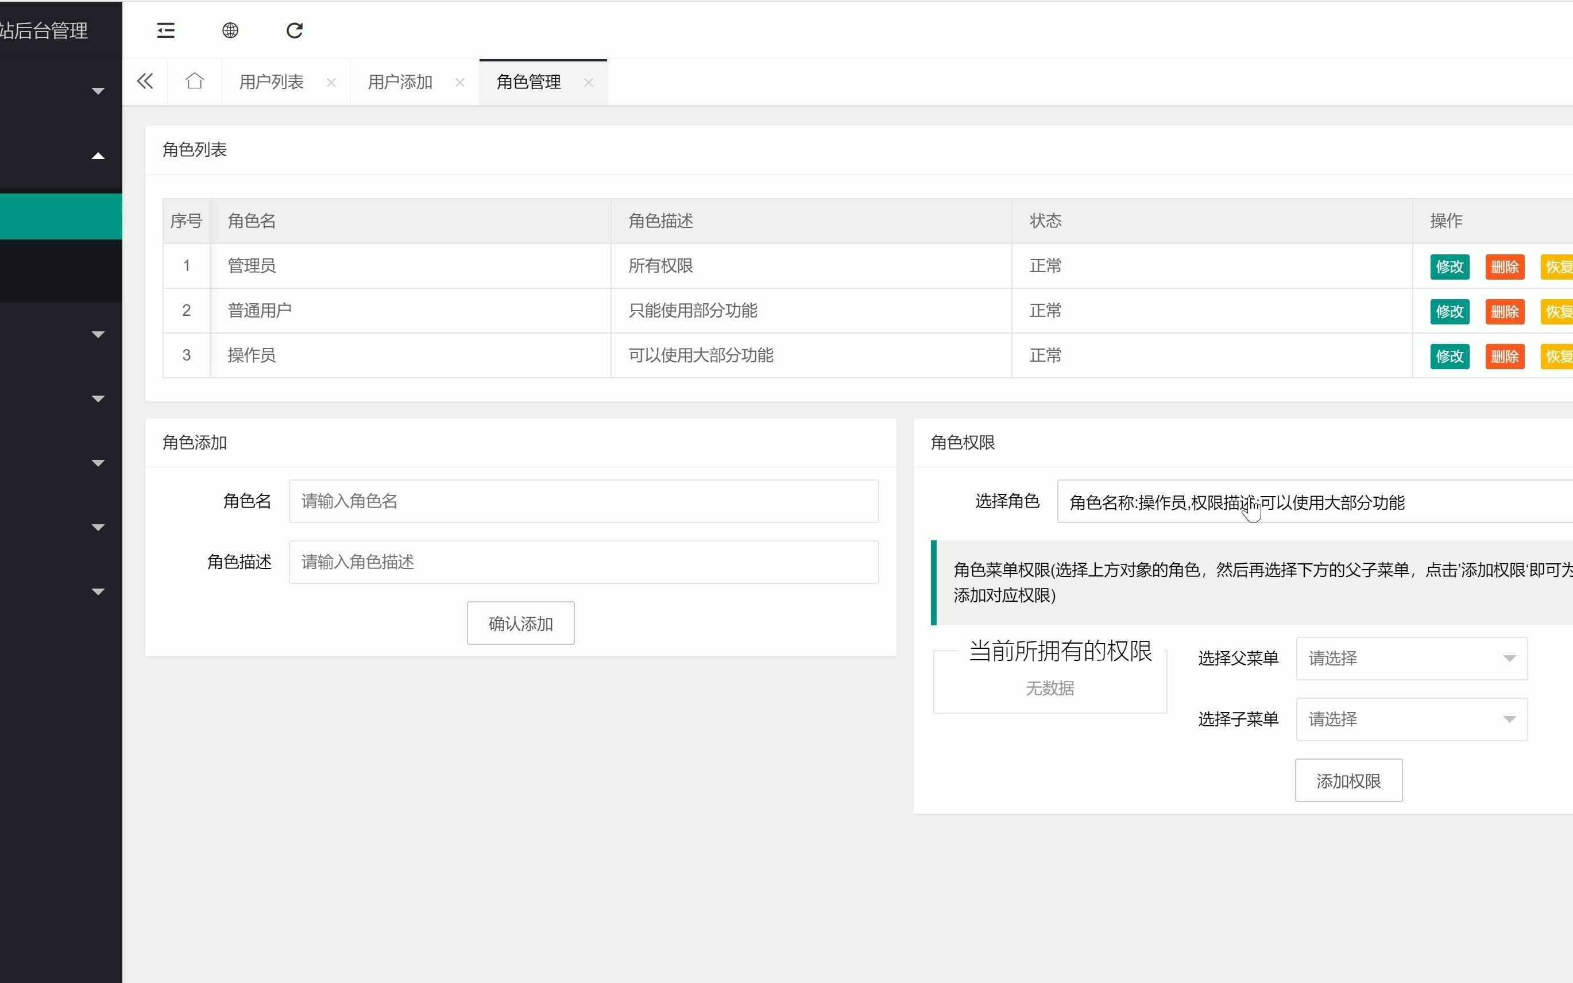The height and width of the screenshot is (983, 1573).
Task: Click 恢复 for the 管理员 role
Action: [x=1557, y=266]
